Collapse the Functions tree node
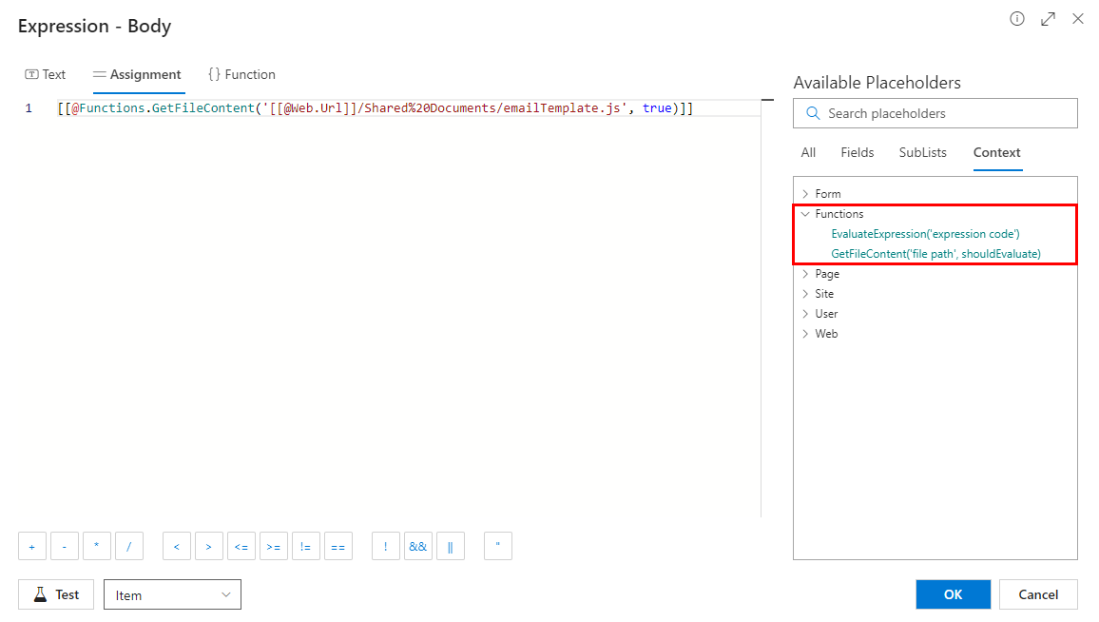This screenshot has width=1099, height=622. [x=807, y=213]
